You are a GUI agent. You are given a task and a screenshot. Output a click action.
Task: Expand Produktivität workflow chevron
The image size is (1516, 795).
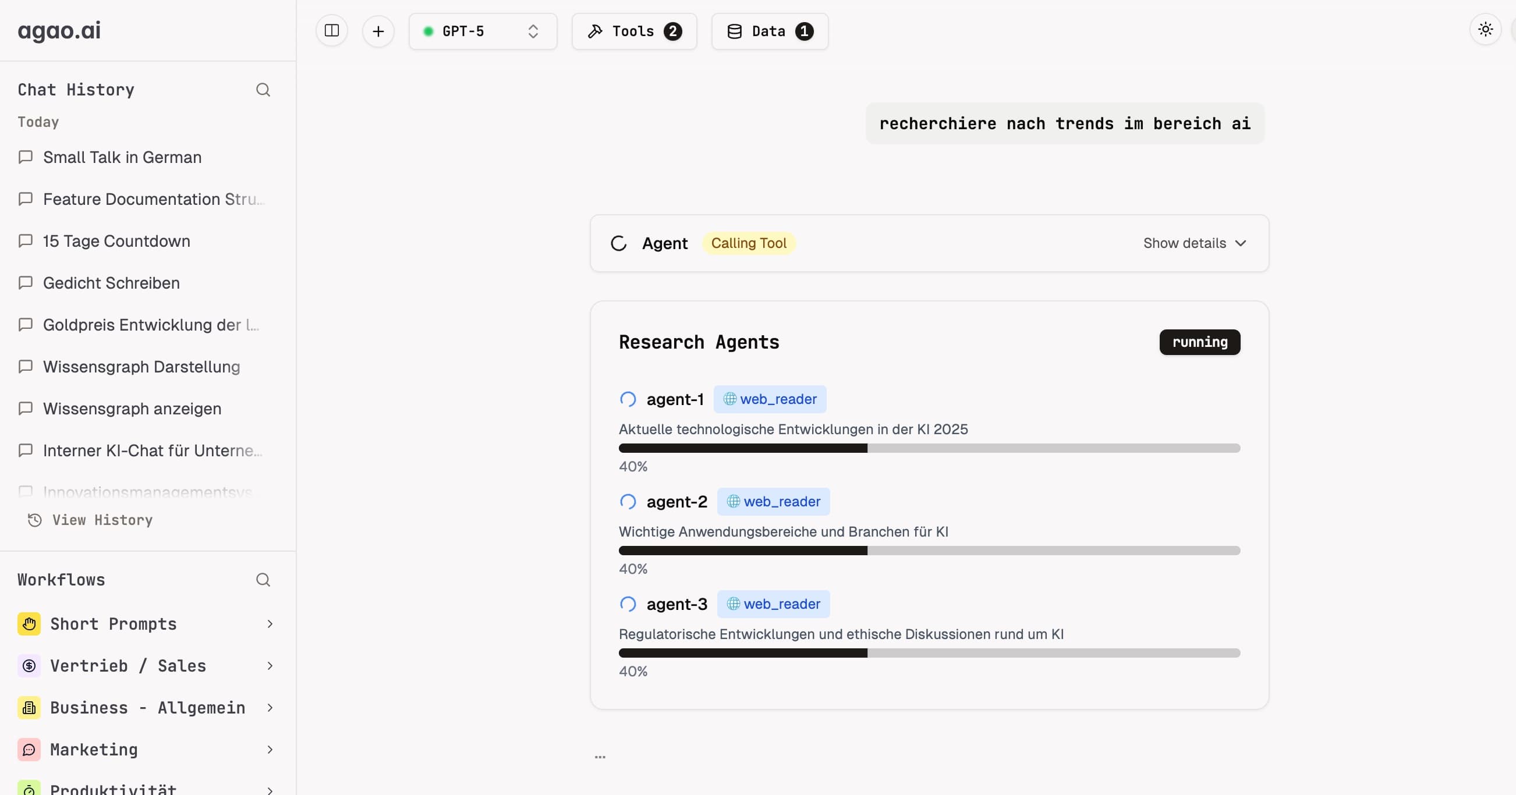(270, 790)
